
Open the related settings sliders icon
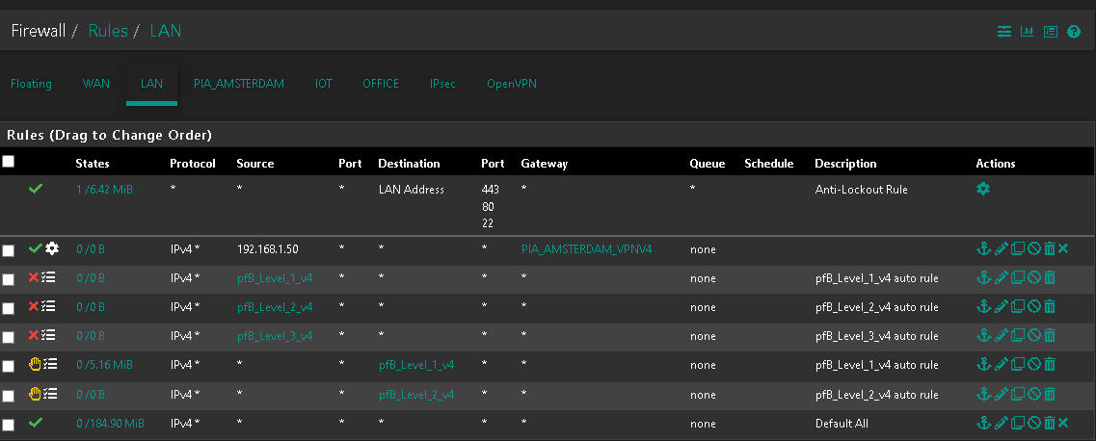[1003, 32]
